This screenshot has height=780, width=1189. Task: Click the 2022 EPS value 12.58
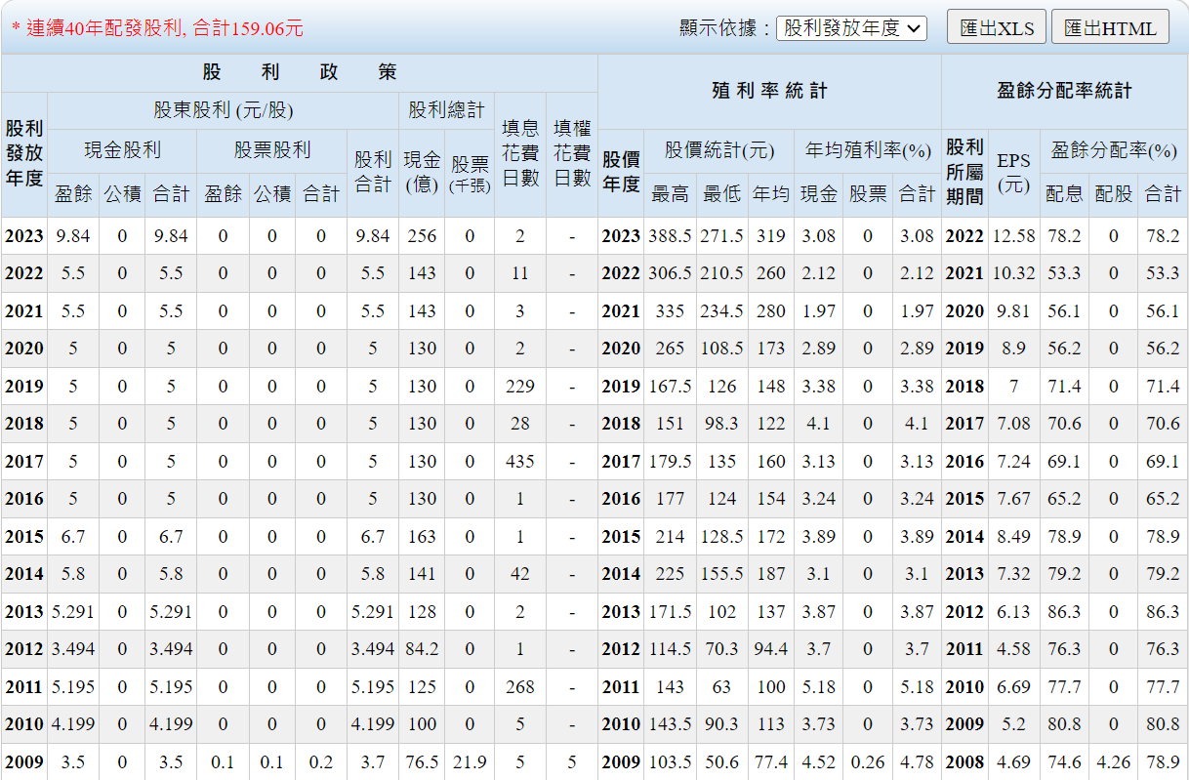pyautogui.click(x=1013, y=236)
